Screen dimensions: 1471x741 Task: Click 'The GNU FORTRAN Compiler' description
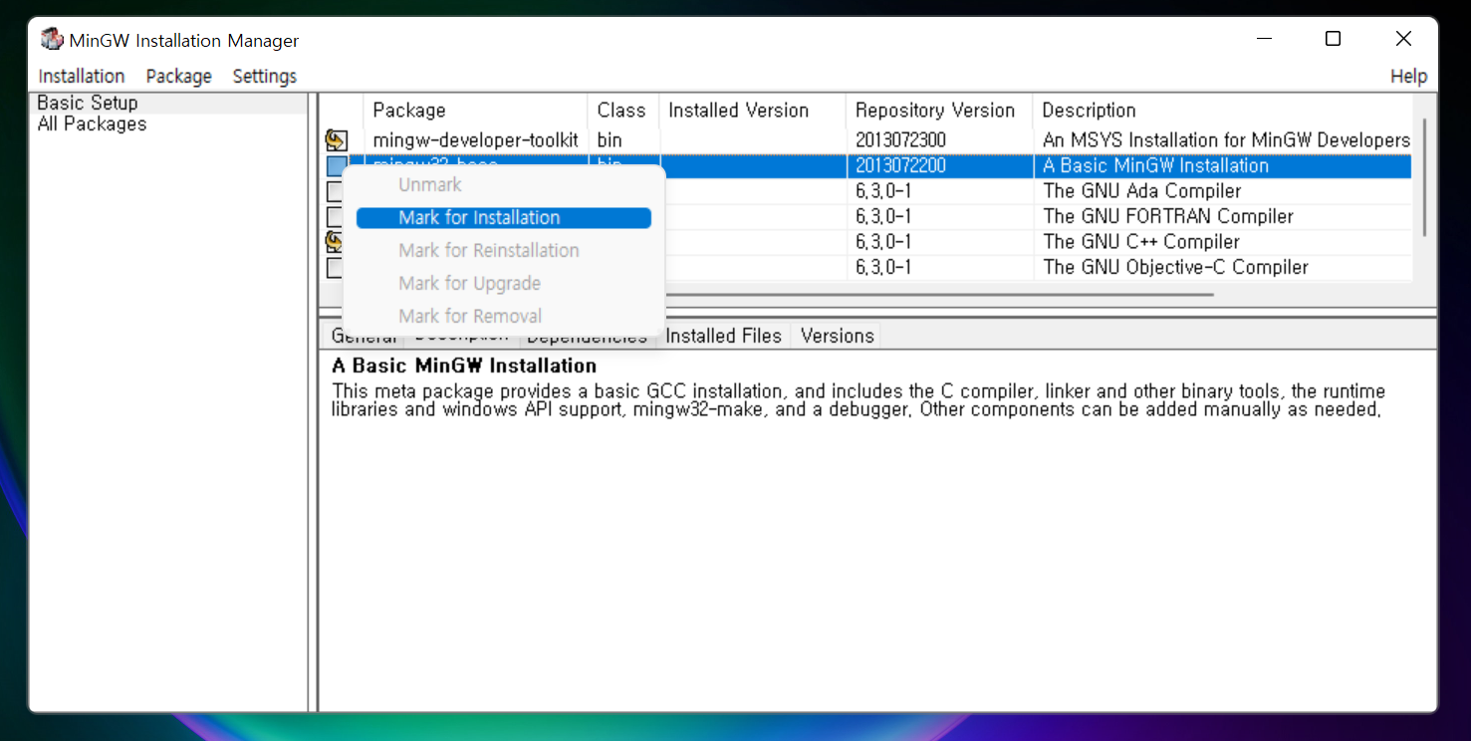pos(1168,216)
